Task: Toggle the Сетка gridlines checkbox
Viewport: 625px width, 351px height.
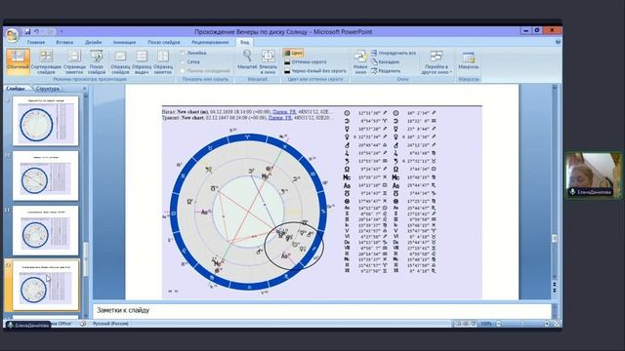Action: [183, 61]
